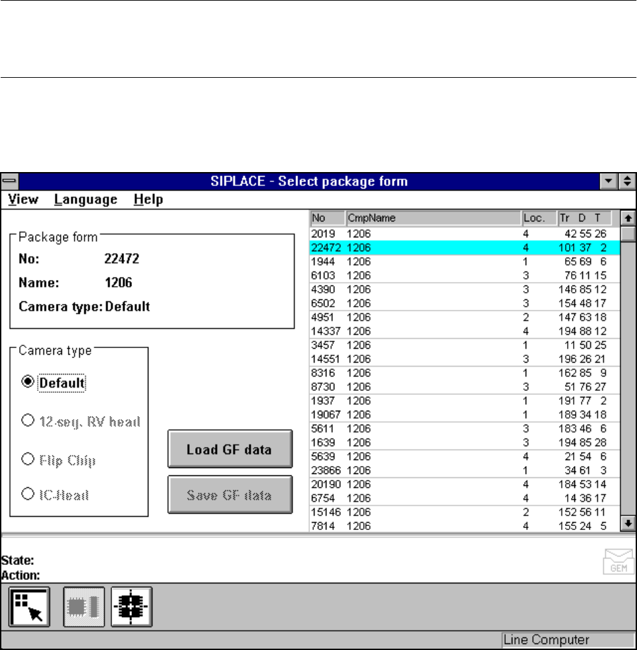Click the GEM envelope icon

pos(619,561)
